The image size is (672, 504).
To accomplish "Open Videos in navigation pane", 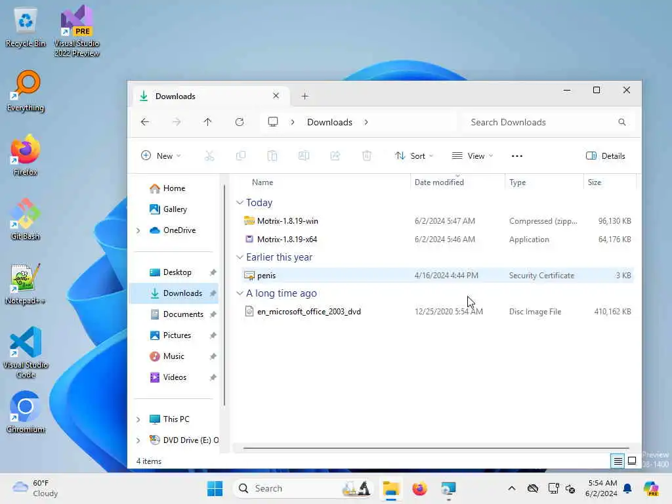I will coord(174,377).
